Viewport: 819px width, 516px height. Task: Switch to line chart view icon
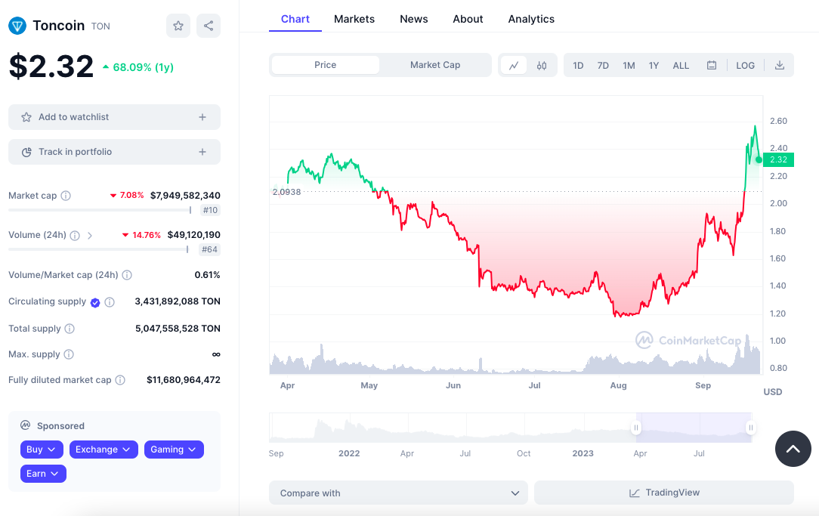[x=514, y=65]
